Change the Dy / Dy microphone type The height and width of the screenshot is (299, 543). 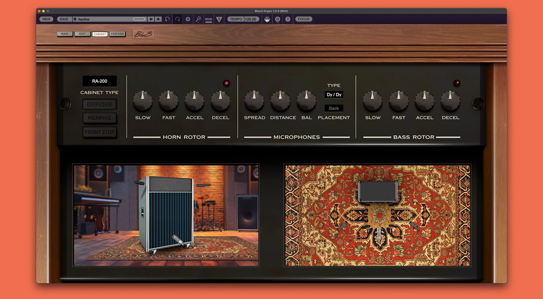pos(334,94)
